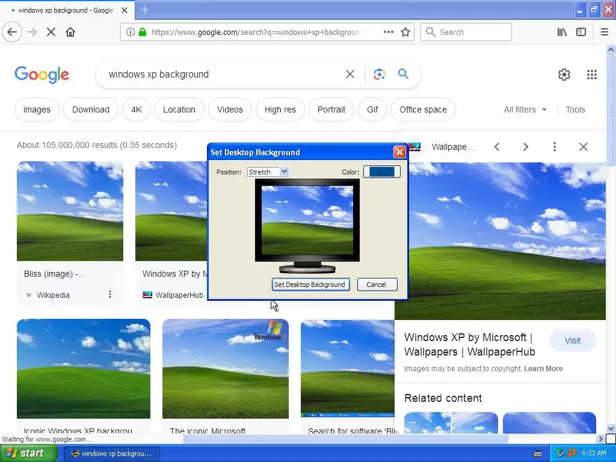The height and width of the screenshot is (462, 616).
Task: Open the Firefox home page
Action: click(70, 32)
